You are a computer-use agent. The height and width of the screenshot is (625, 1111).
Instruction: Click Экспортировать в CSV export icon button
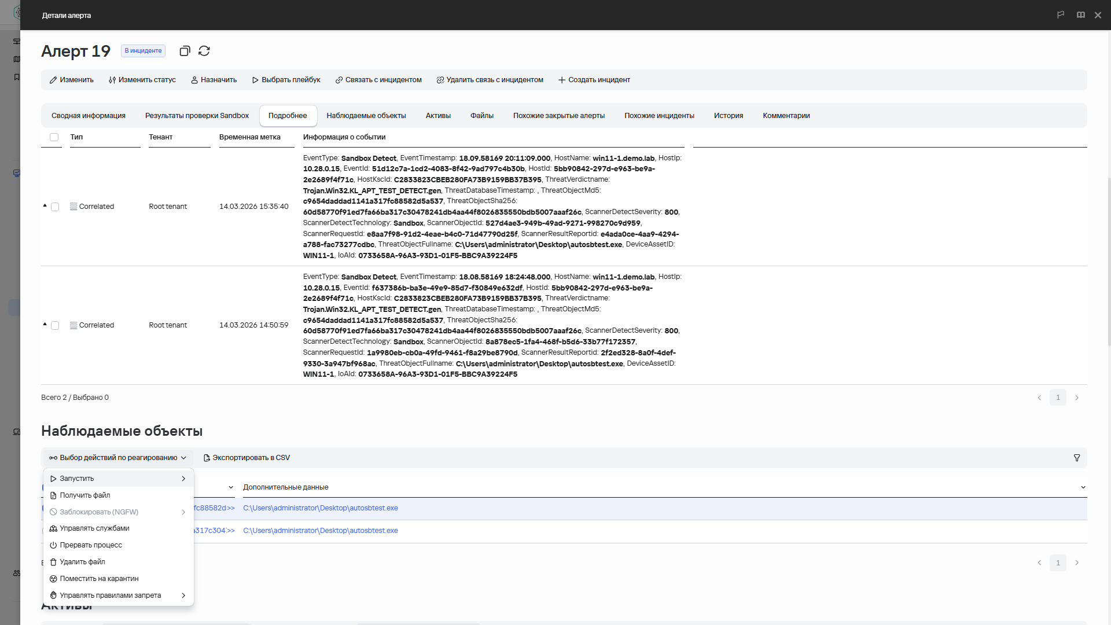[x=247, y=458]
